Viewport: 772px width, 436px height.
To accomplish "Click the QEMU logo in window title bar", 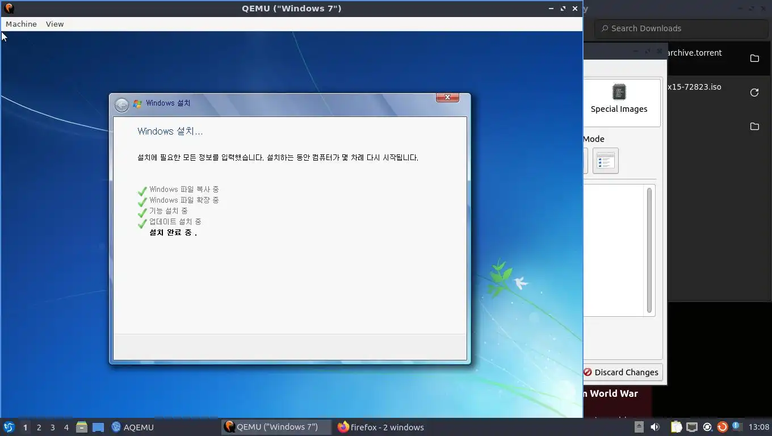I will [x=9, y=8].
